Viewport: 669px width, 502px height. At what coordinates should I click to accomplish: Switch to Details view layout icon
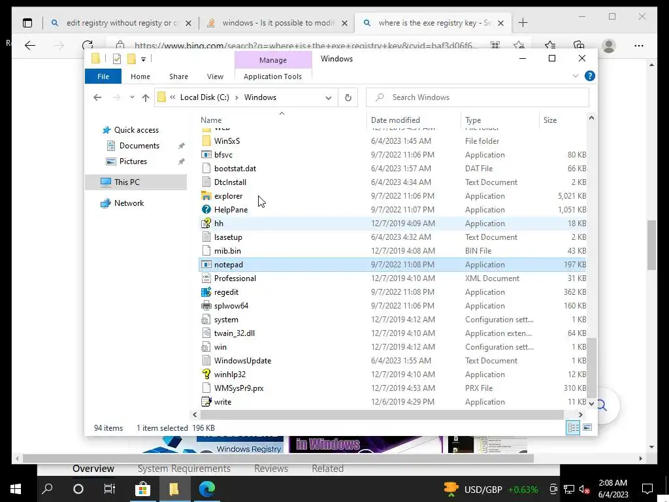pyautogui.click(x=573, y=427)
